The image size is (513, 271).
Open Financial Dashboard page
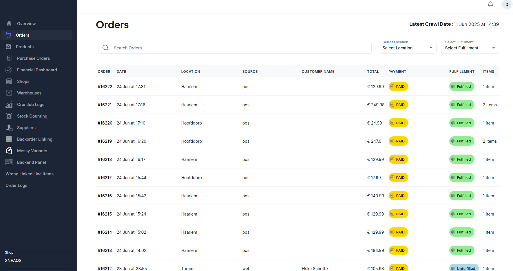pos(37,70)
